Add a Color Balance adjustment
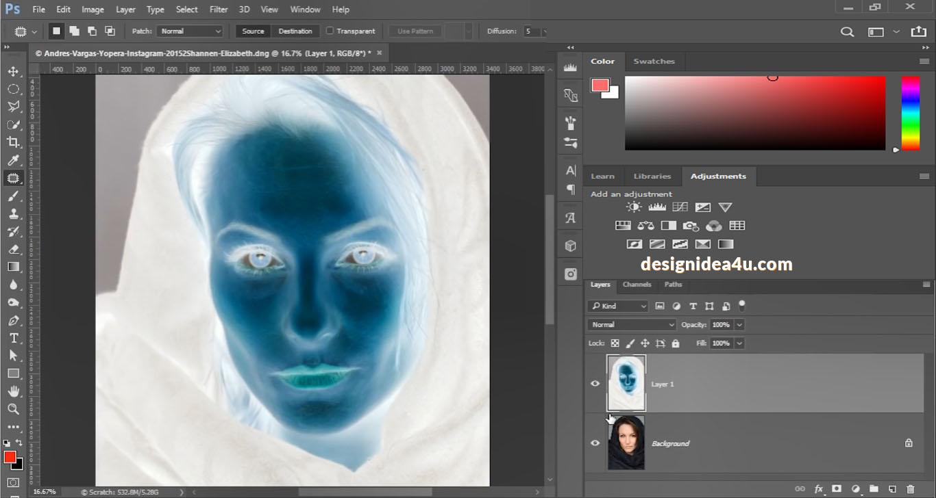Viewport: 936px width, 498px height. (x=645, y=226)
